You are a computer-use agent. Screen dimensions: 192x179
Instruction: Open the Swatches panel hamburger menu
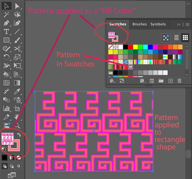pos(187,25)
